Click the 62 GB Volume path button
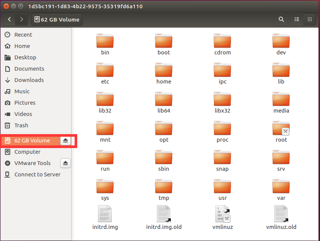This screenshot has height=241, width=320. click(57, 19)
